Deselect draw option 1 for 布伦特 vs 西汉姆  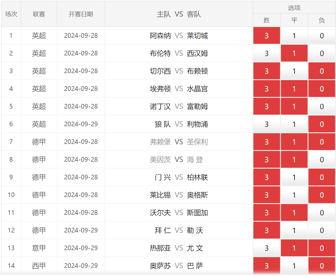294,53
